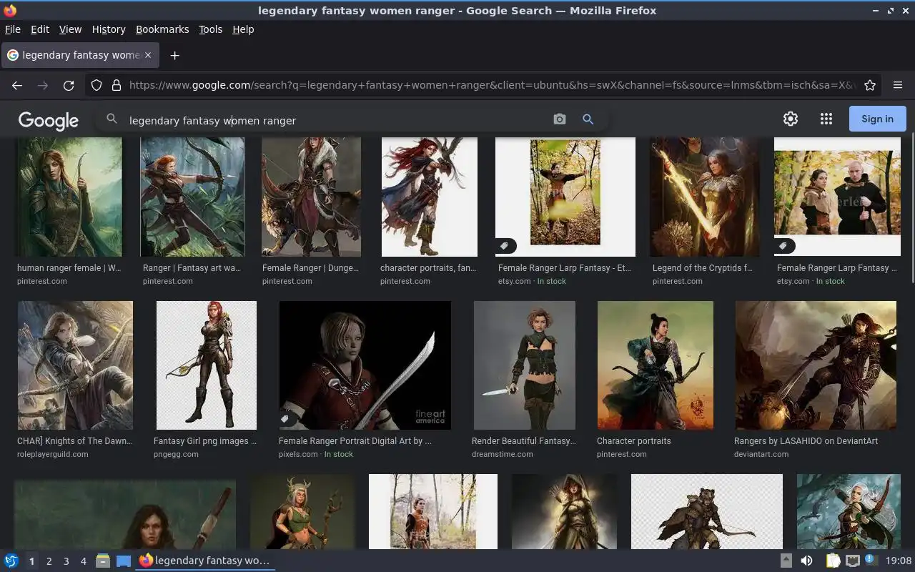Open the 'Female Ranger | Dunge...' thumbnail
The width and height of the screenshot is (915, 572).
[311, 197]
